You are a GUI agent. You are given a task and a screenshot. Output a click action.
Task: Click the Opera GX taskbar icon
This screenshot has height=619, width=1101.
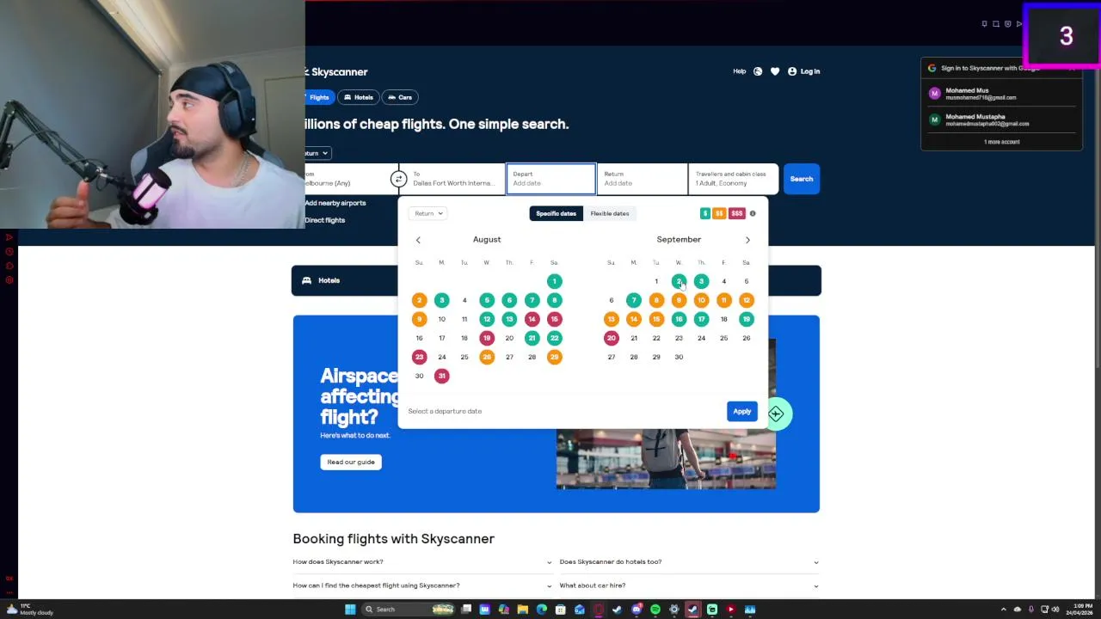coord(598,610)
